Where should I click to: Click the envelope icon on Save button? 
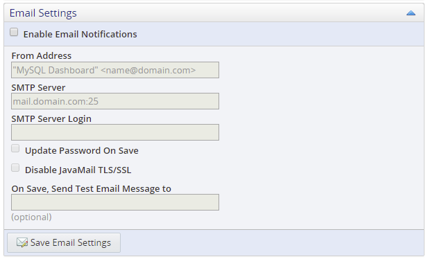22,242
